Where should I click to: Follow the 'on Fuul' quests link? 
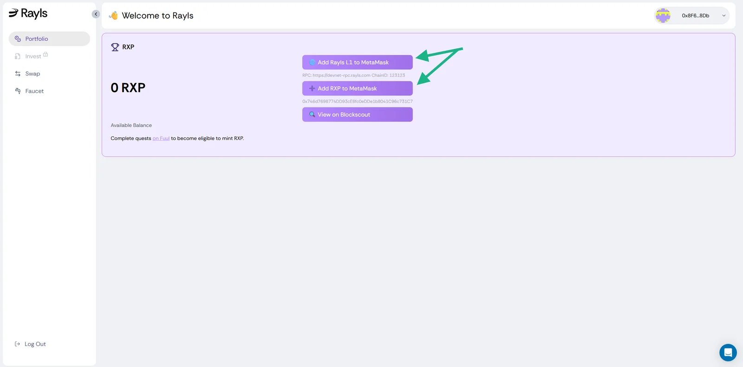pyautogui.click(x=161, y=139)
